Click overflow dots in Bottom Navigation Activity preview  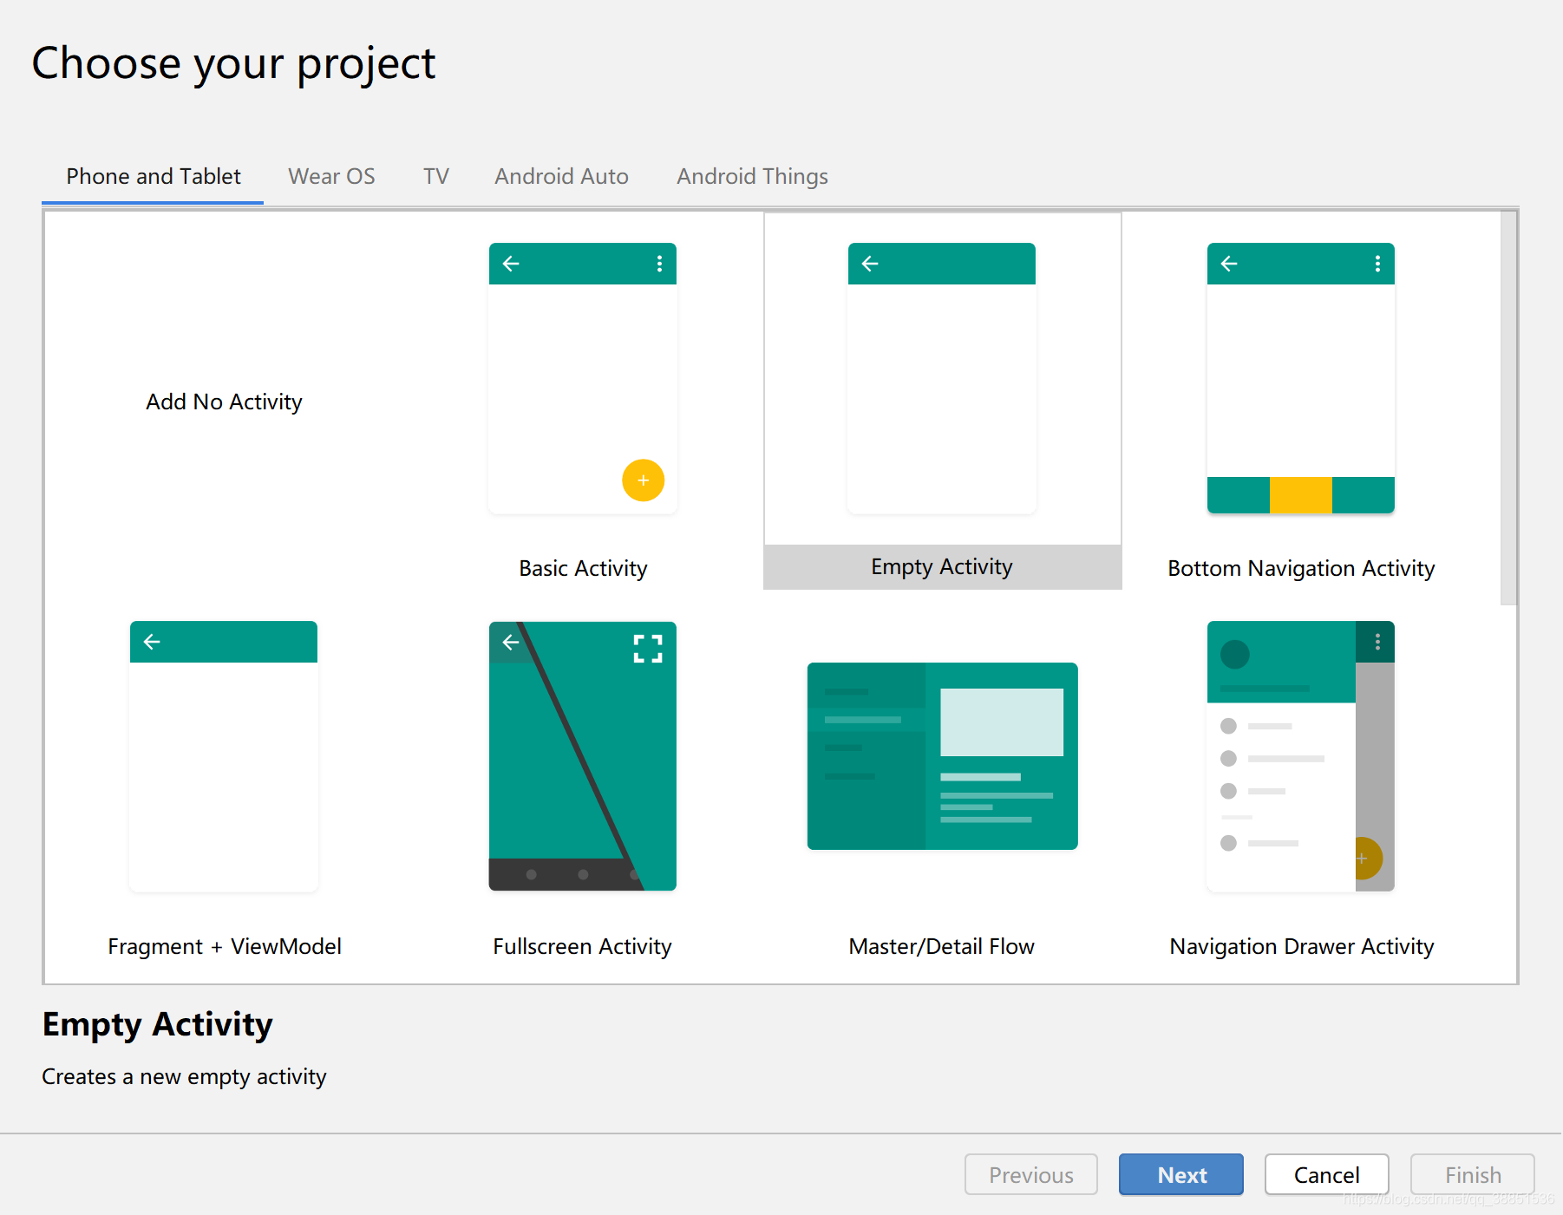coord(1377,264)
